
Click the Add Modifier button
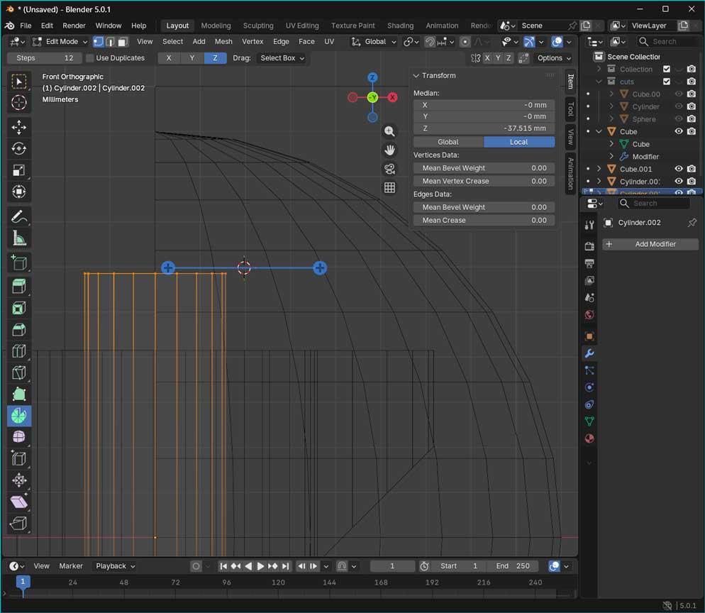coord(650,244)
